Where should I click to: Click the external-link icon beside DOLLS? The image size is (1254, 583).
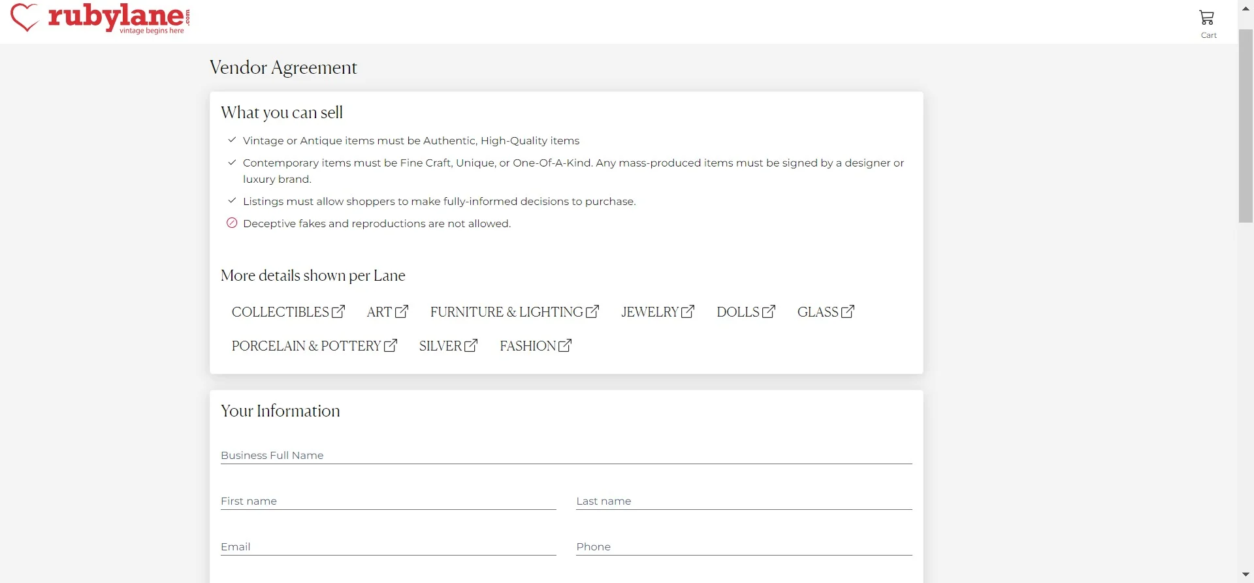tap(769, 311)
